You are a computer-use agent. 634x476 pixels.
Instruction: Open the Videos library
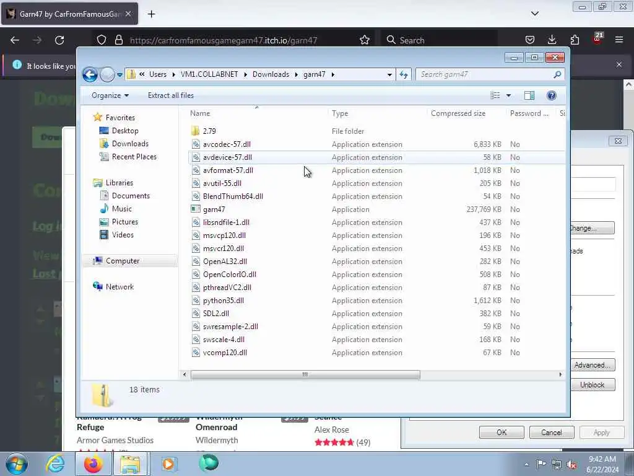point(123,235)
